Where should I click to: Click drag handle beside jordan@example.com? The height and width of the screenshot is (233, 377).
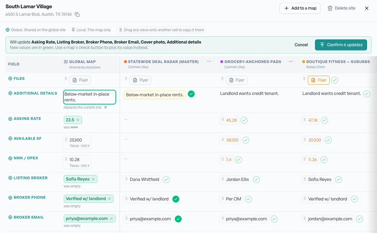305,218
